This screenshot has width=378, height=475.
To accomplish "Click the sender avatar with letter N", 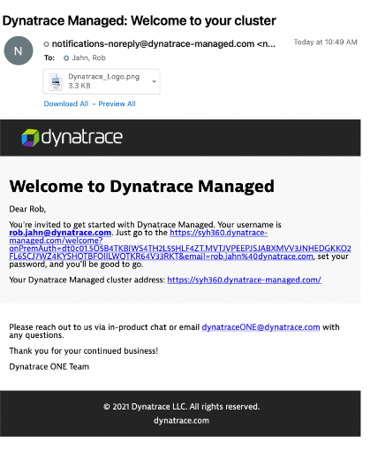I will point(19,51).
